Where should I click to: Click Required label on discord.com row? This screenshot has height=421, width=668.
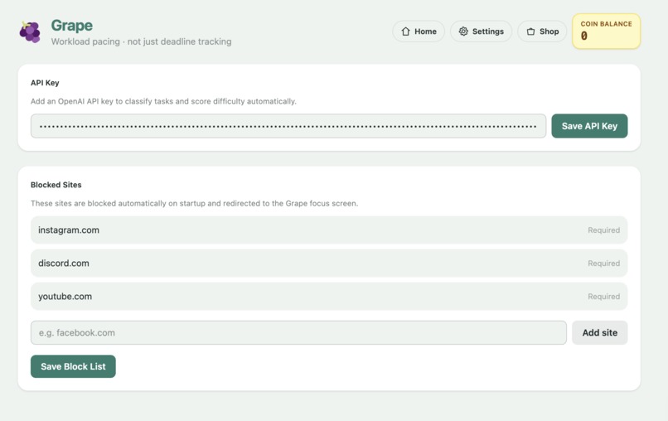click(603, 264)
